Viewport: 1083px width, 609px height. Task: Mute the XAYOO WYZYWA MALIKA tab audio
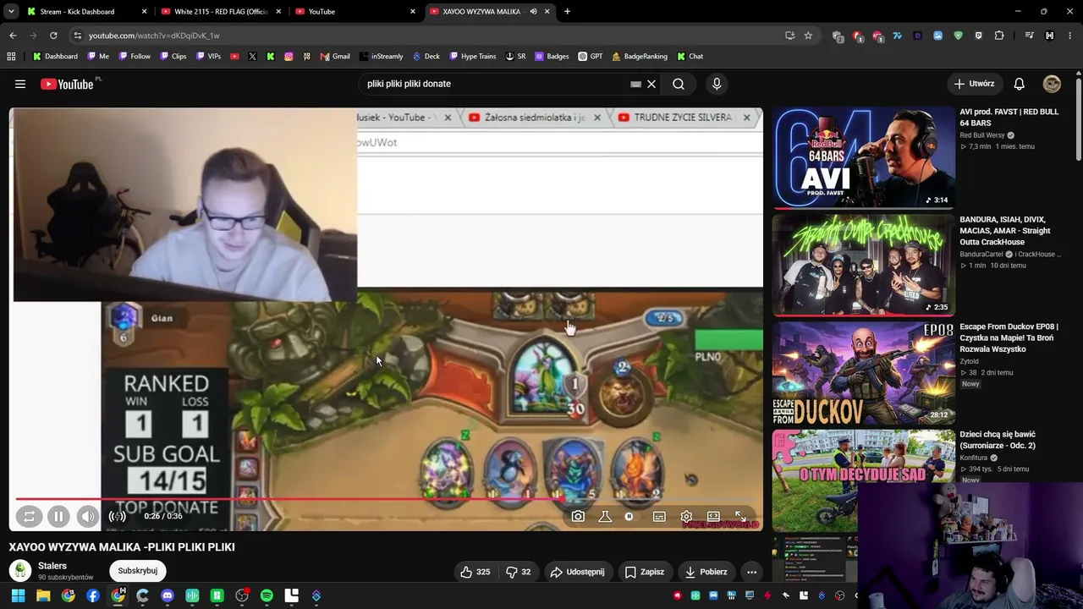[x=533, y=12]
